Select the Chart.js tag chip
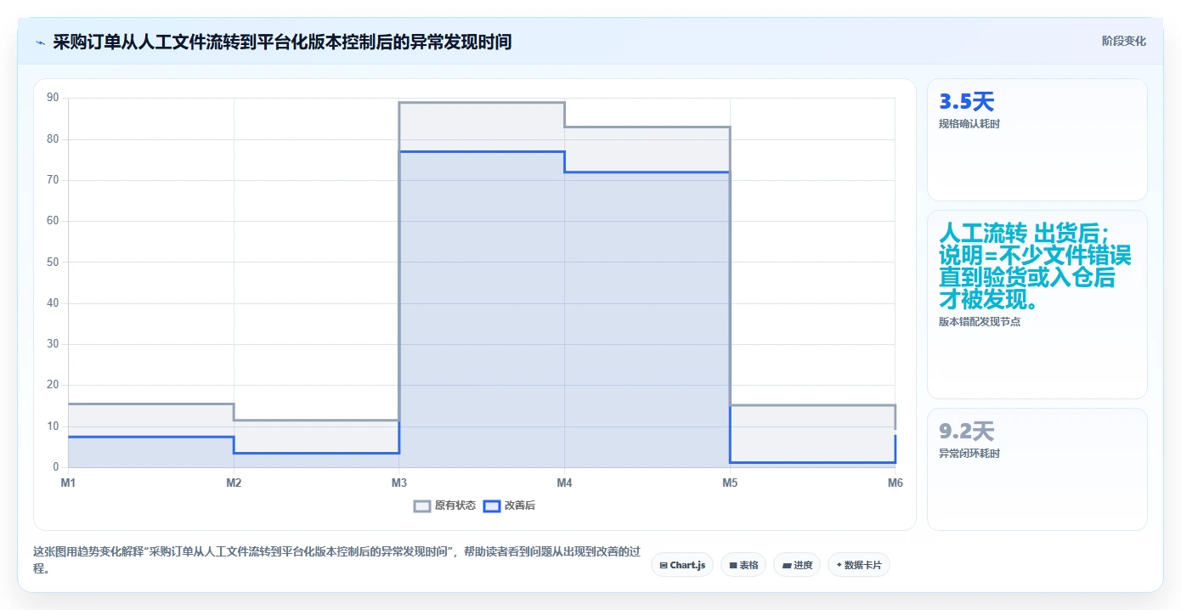Screen dimensions: 1181x610 pyautogui.click(x=682, y=565)
